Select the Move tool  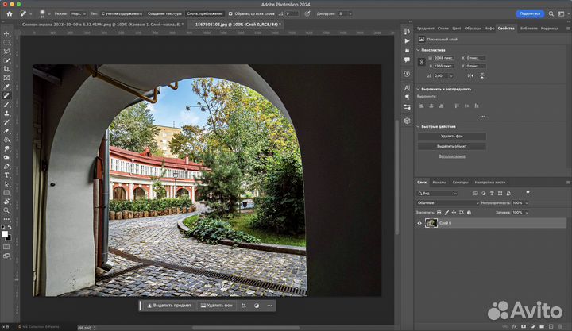(6, 33)
